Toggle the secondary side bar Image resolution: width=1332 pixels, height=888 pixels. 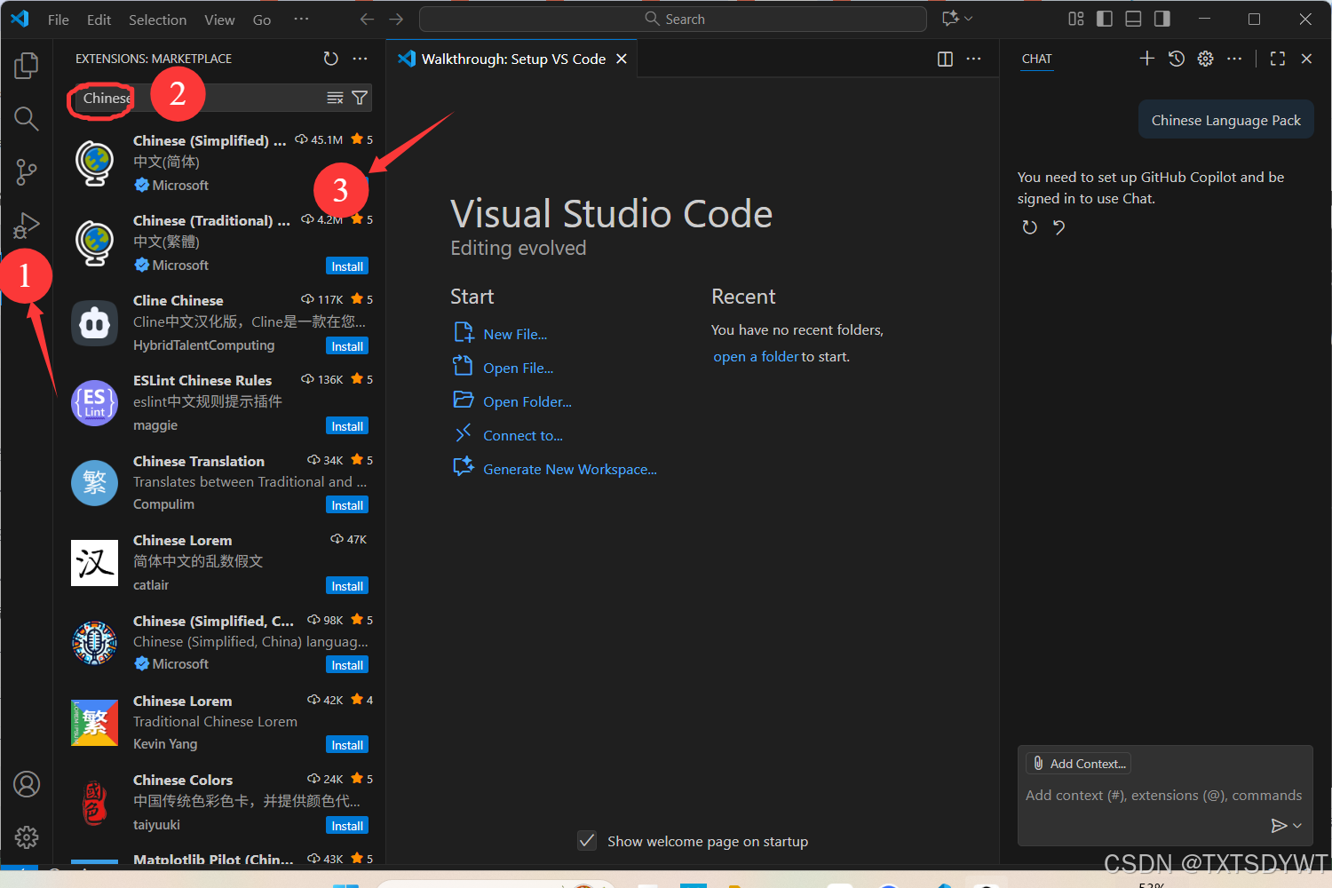click(x=1162, y=19)
